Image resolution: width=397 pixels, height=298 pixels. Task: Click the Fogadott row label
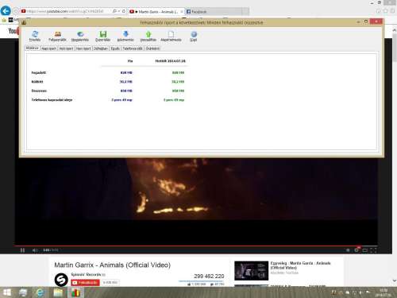[x=39, y=72]
